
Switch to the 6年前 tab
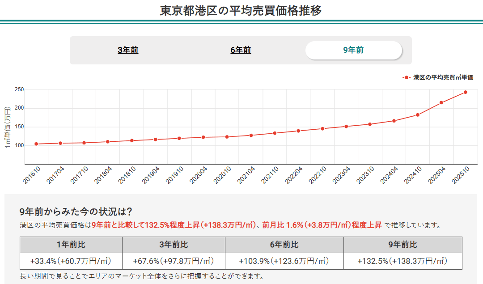point(241,50)
